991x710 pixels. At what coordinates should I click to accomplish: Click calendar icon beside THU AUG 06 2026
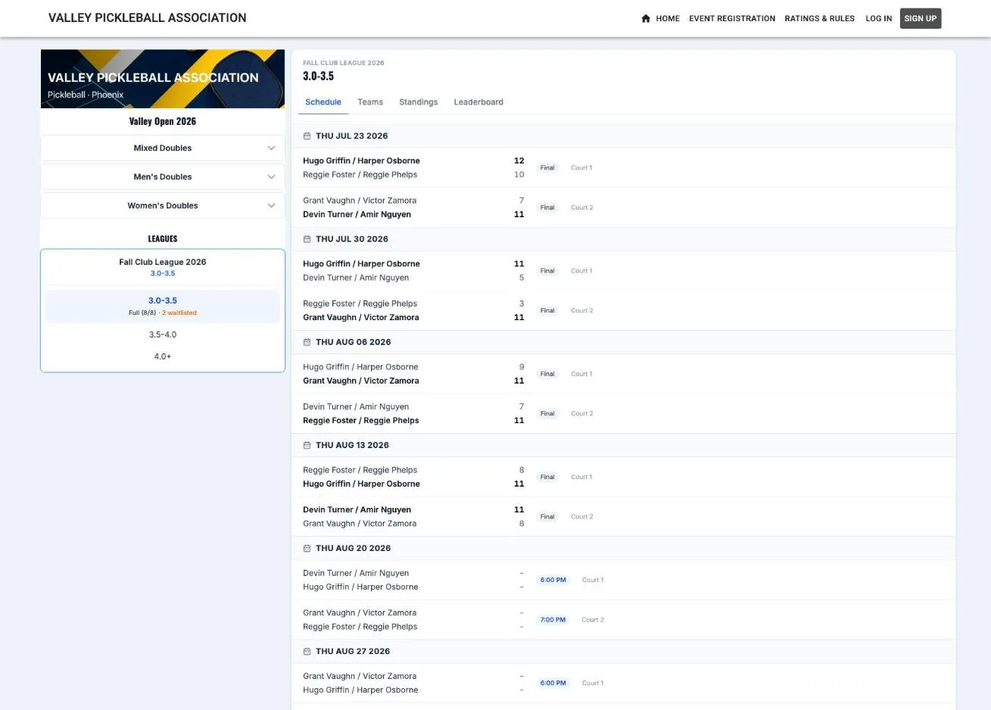[x=307, y=342]
